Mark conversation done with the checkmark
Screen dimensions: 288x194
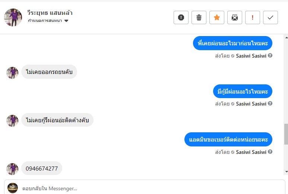click(270, 17)
